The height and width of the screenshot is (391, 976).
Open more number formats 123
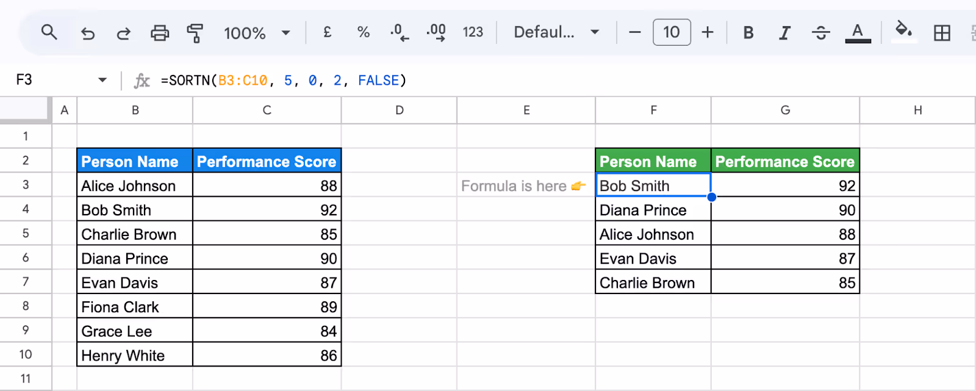pyautogui.click(x=473, y=32)
